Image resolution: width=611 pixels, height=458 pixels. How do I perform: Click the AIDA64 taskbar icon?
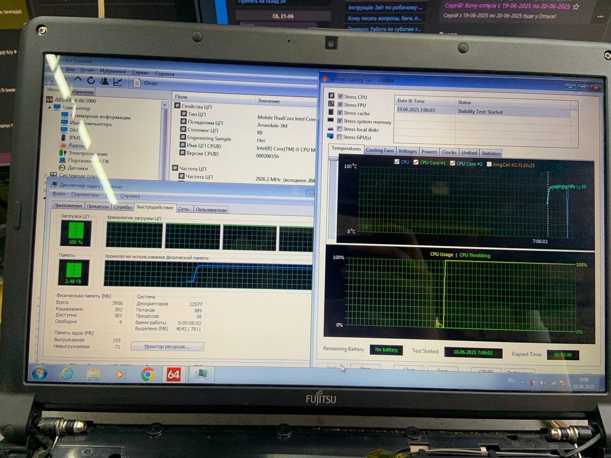(173, 375)
